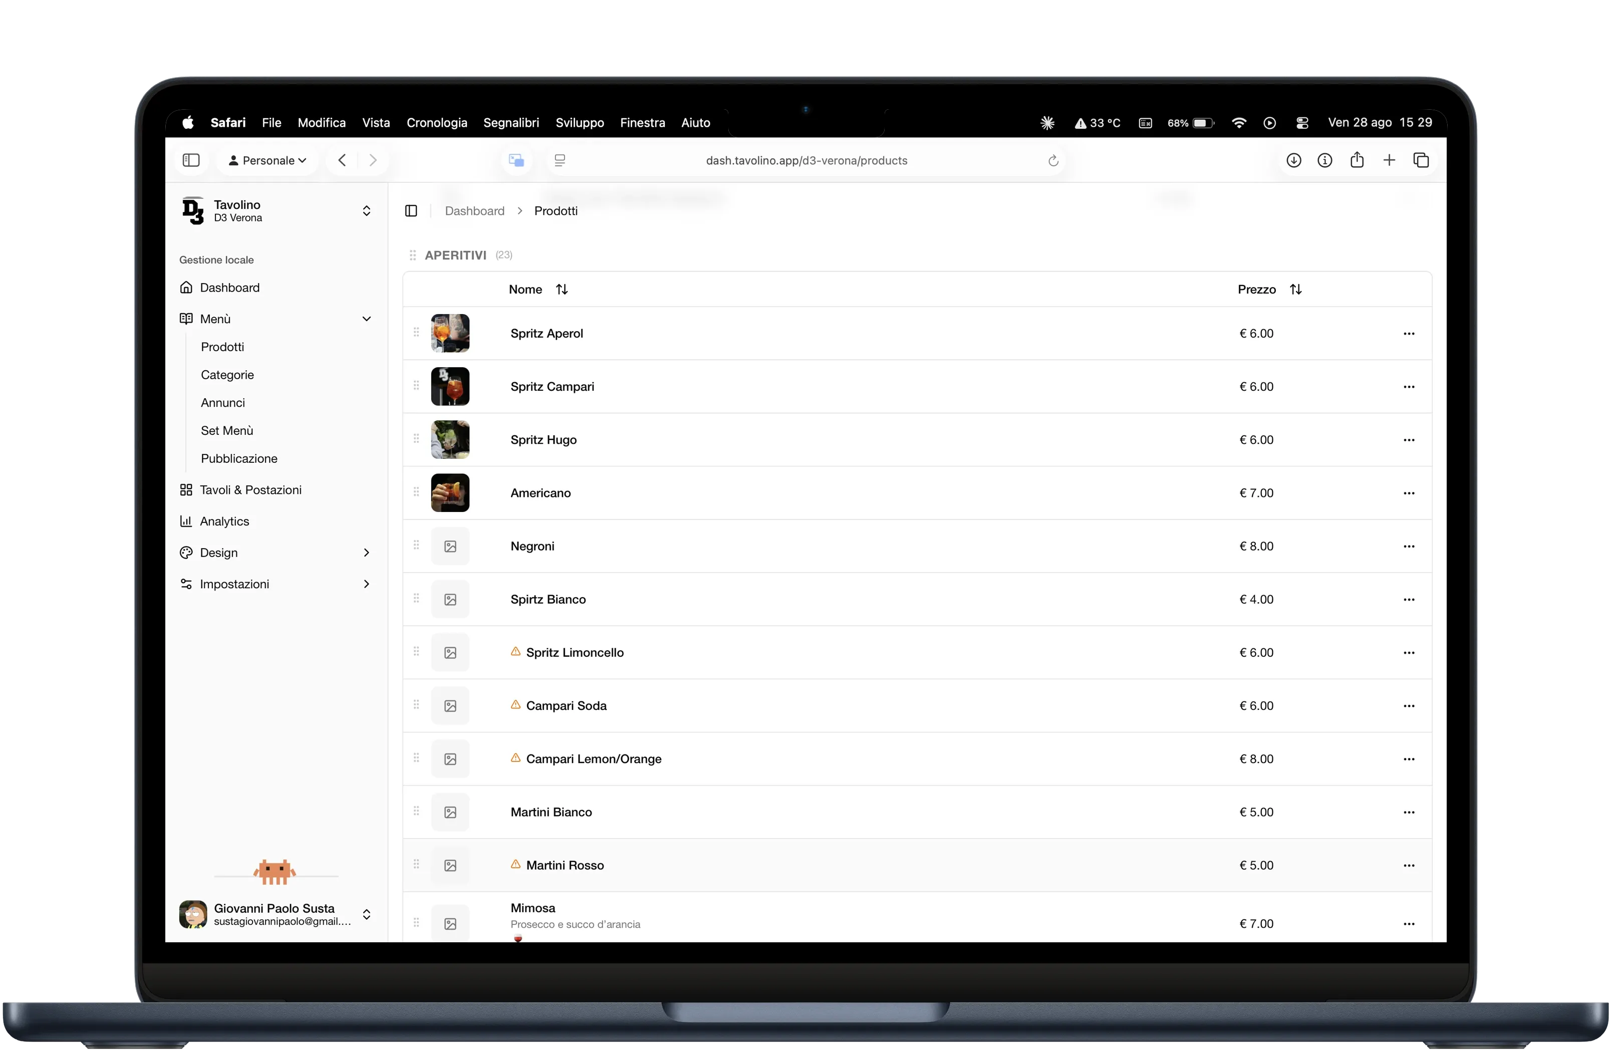The image size is (1613, 1052).
Task: Open more options for Martini Bianco row
Action: point(1408,812)
